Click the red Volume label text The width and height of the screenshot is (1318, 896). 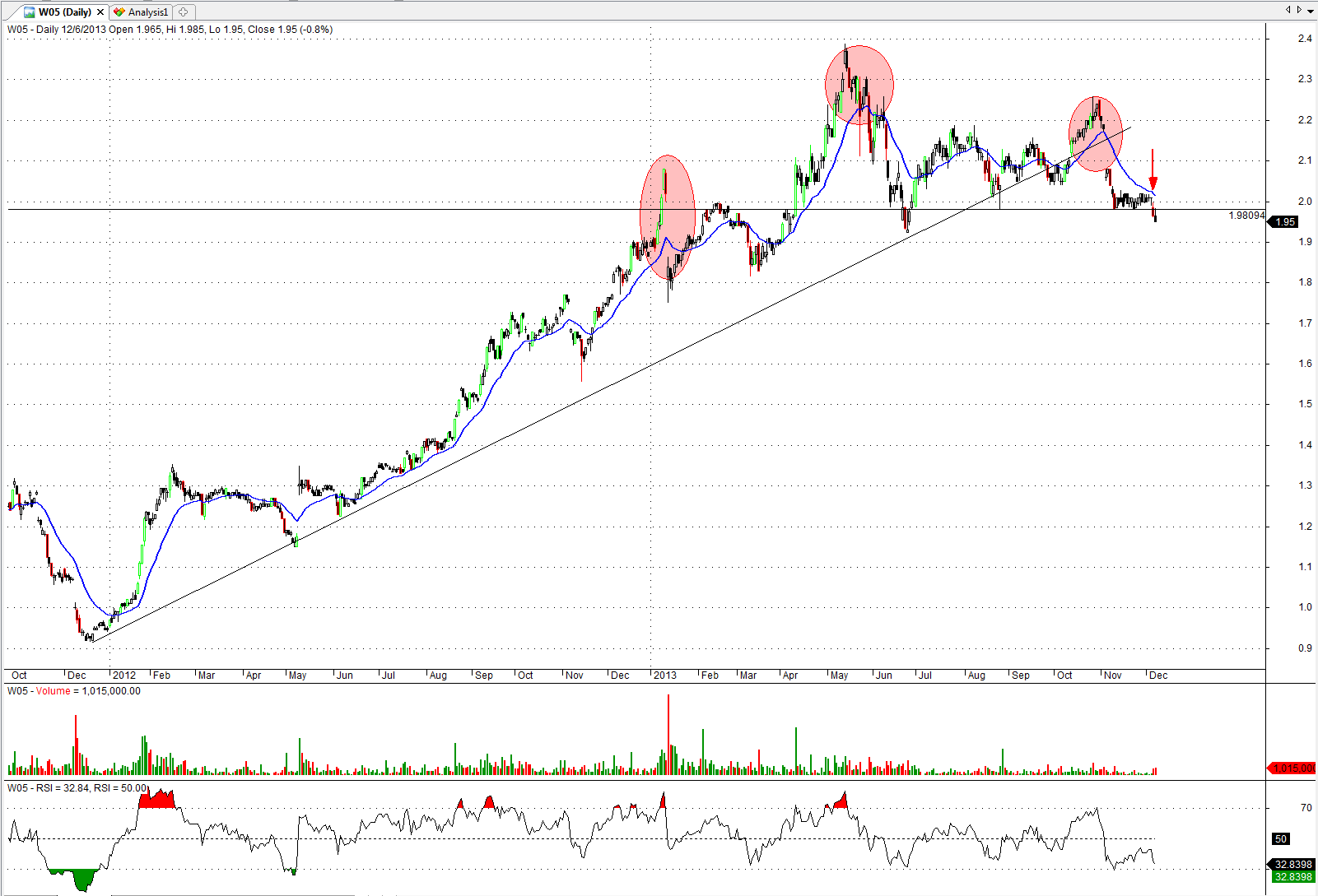click(53, 691)
